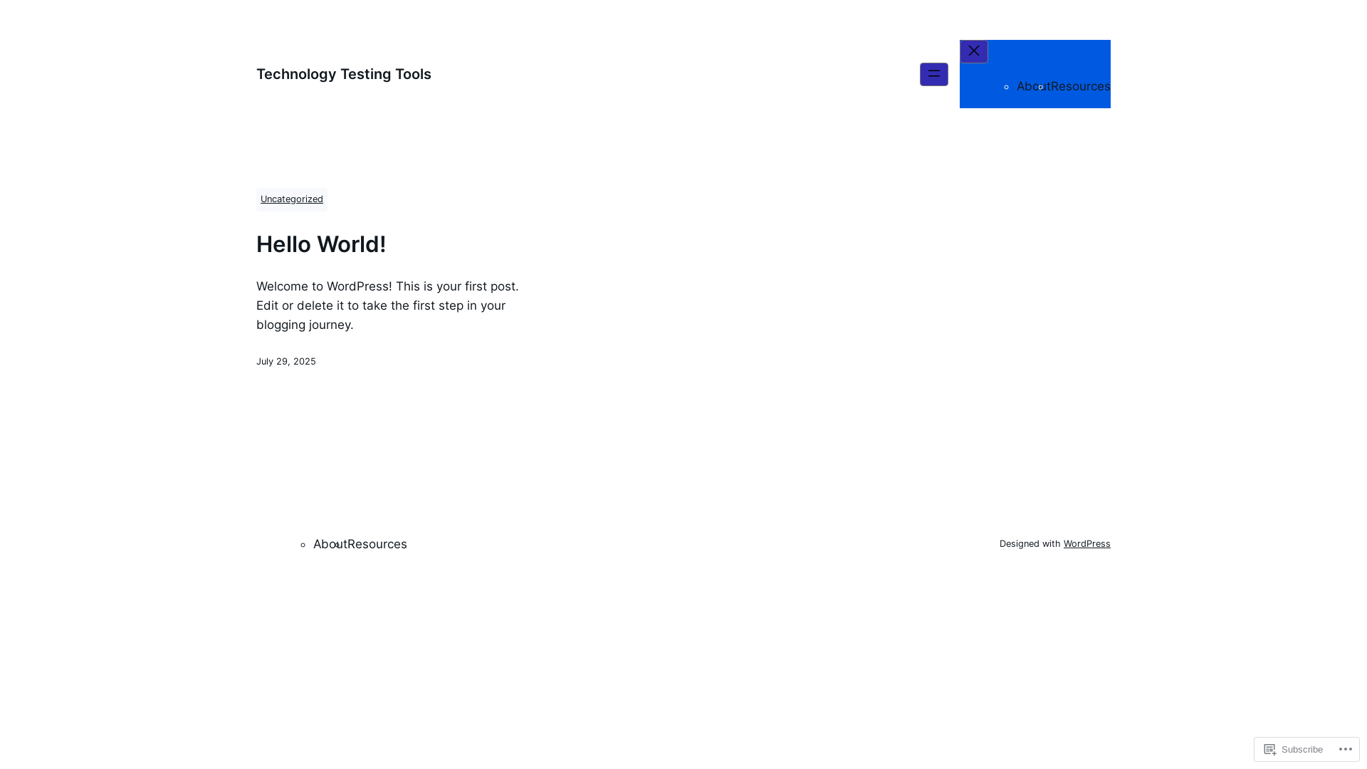Go to Technology Testing Tools homepage

pos(344,74)
